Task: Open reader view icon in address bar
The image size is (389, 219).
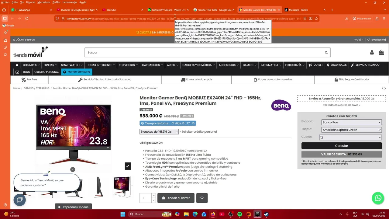Action: click(x=305, y=19)
